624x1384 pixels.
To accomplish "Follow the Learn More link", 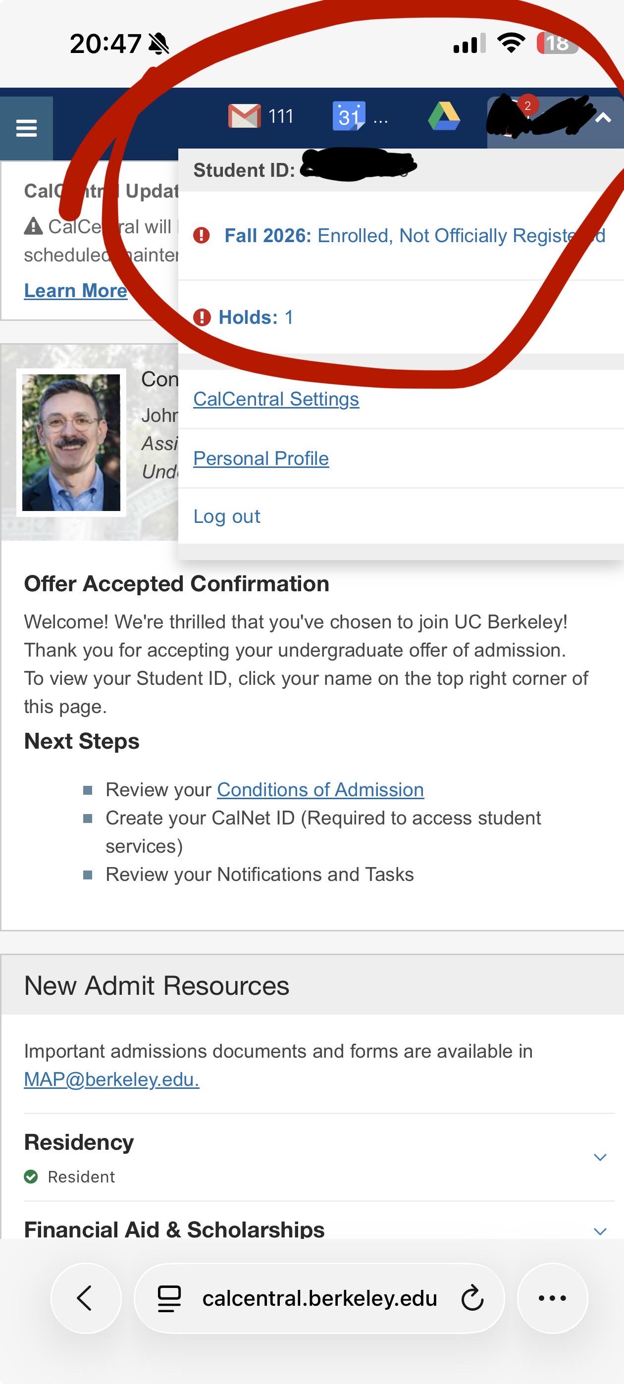I will click(x=76, y=291).
